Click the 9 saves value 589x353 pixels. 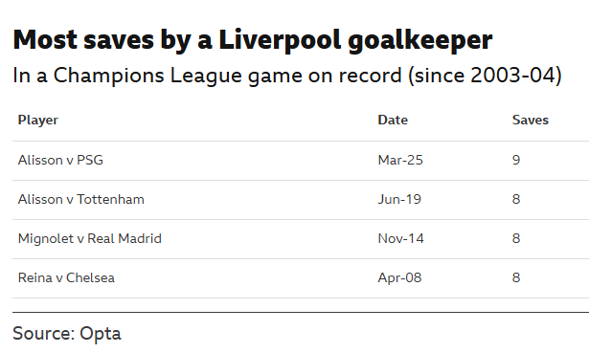pos(516,160)
